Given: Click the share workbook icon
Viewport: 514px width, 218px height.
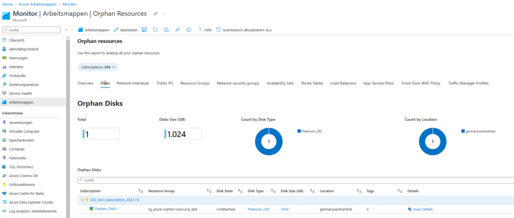Looking at the screenshot, I should (x=166, y=29).
